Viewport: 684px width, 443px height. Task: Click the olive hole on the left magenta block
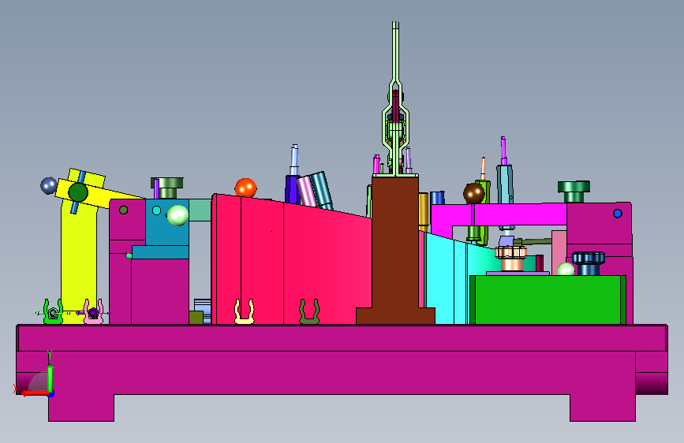click(x=123, y=210)
